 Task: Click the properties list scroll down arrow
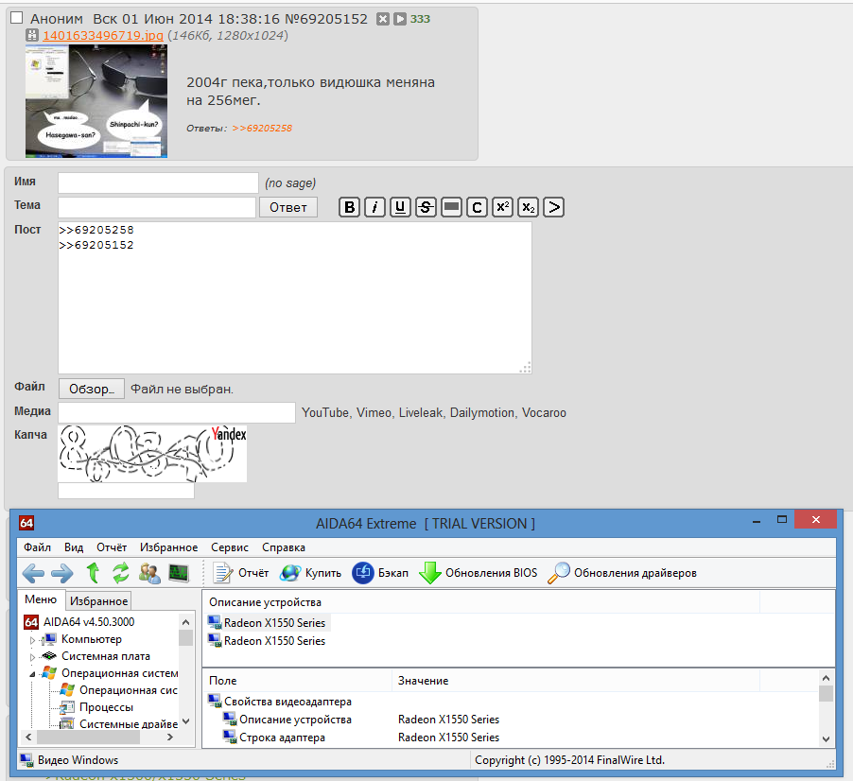826,739
